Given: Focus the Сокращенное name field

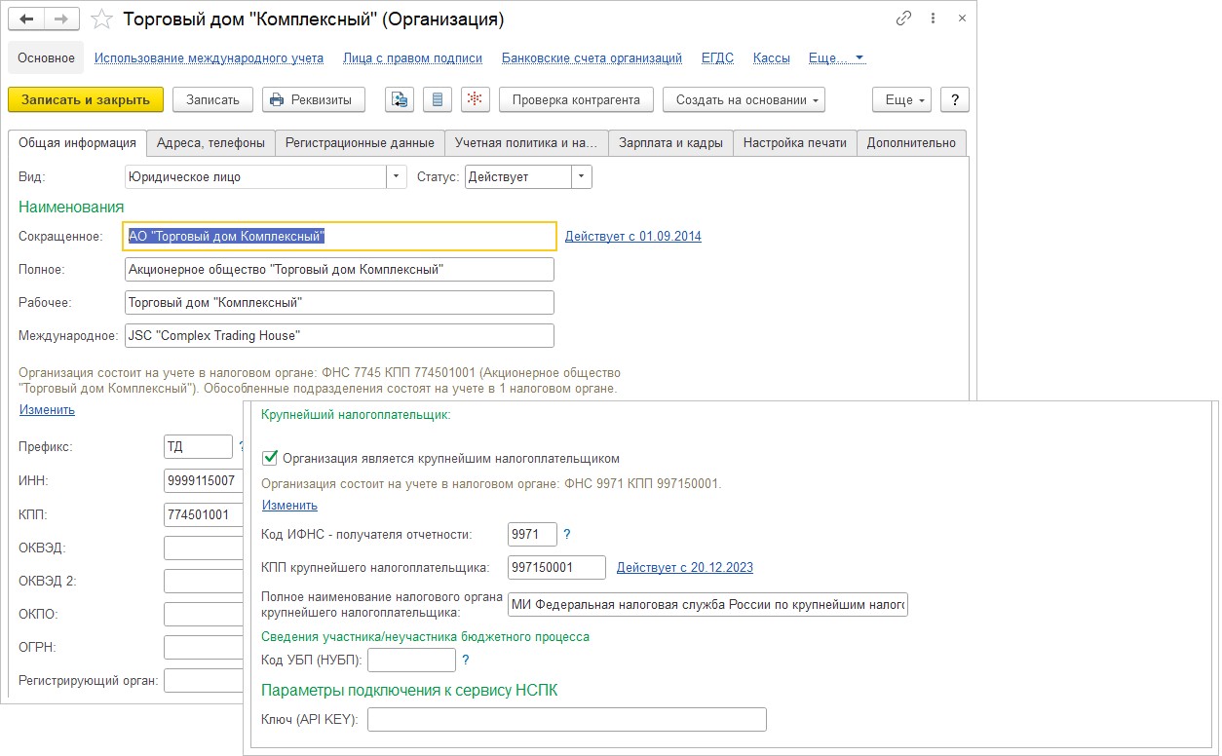Looking at the screenshot, I should (341, 236).
